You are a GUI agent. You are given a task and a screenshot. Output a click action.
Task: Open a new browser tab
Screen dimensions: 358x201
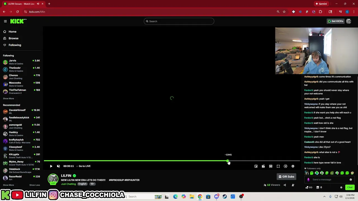click(49, 4)
